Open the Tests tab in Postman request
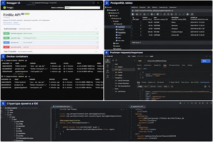 click(183, 66)
